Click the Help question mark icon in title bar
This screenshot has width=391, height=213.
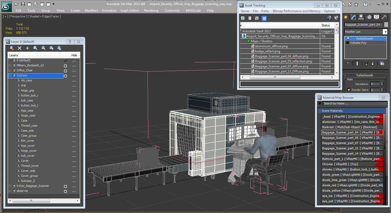[365, 4]
